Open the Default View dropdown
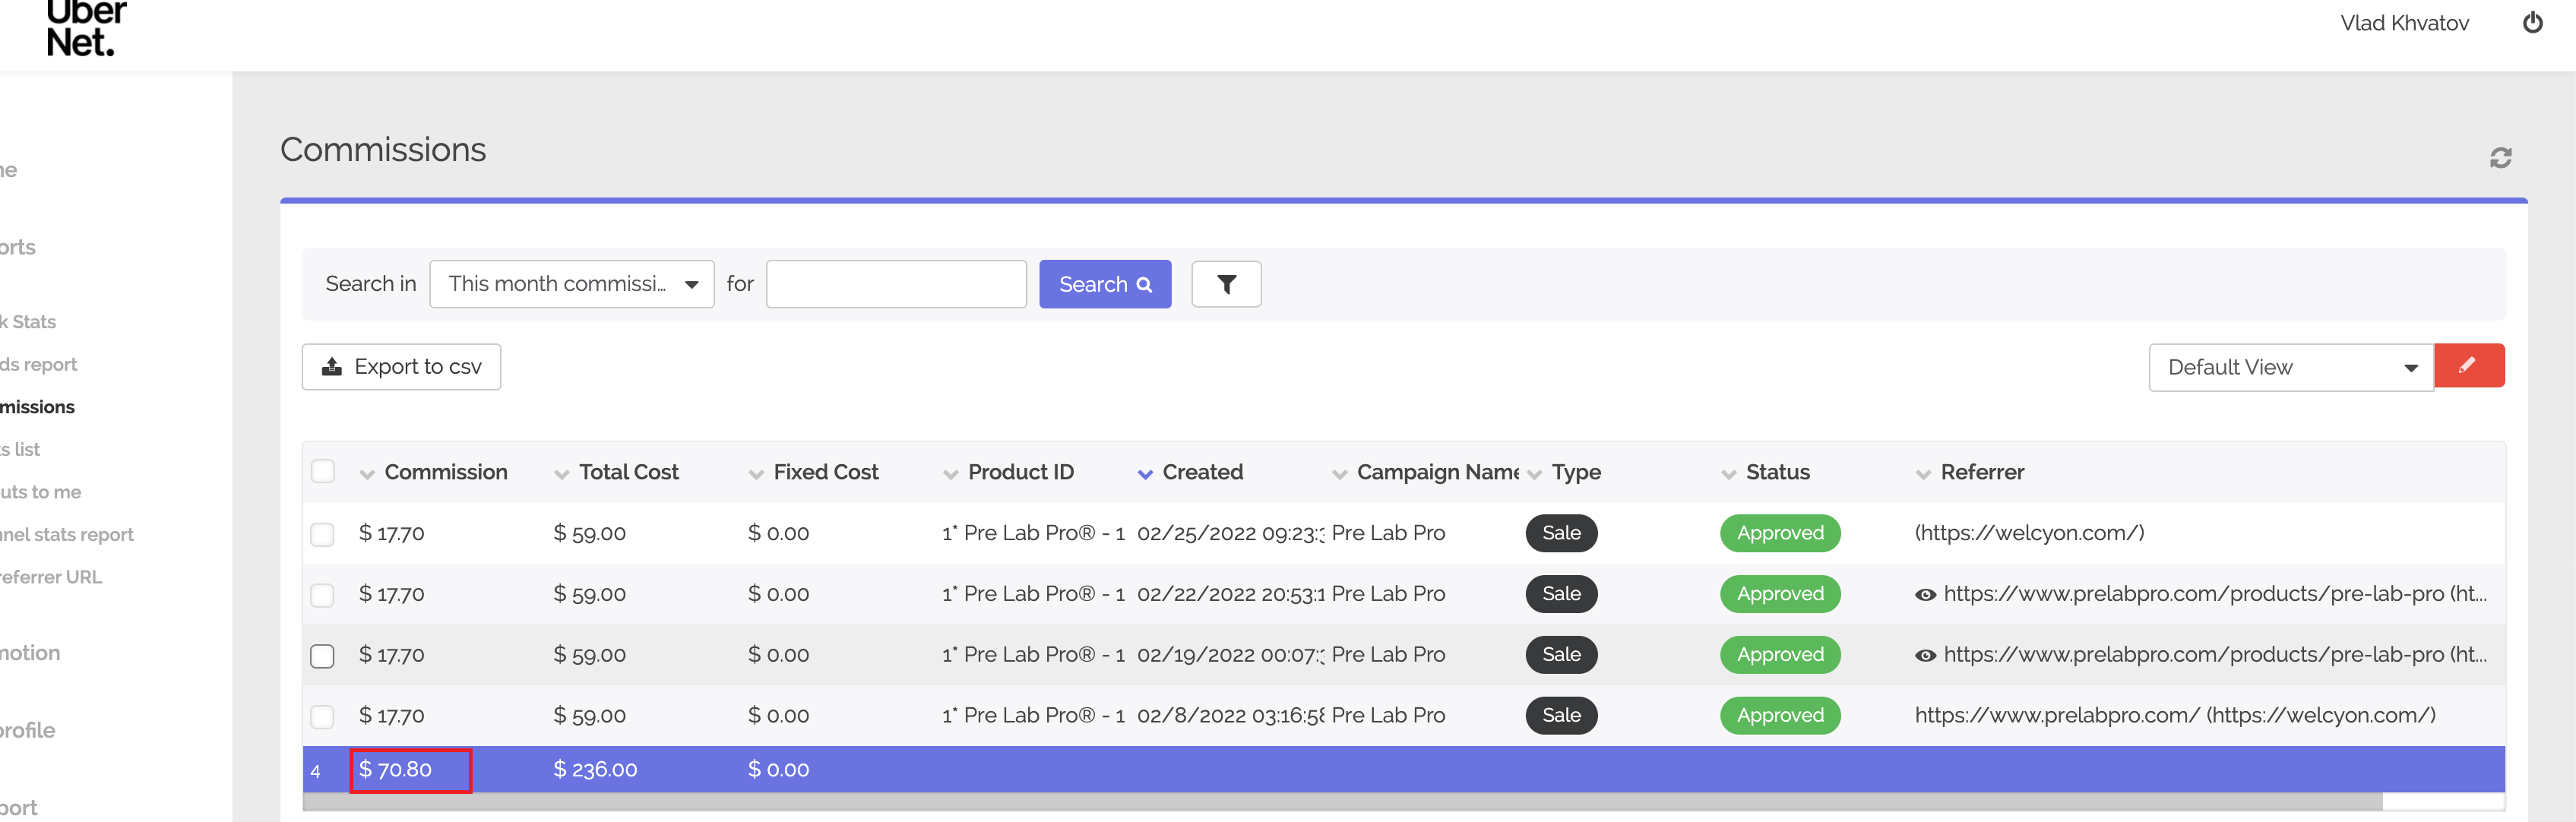The width and height of the screenshot is (2576, 822). tap(2291, 367)
